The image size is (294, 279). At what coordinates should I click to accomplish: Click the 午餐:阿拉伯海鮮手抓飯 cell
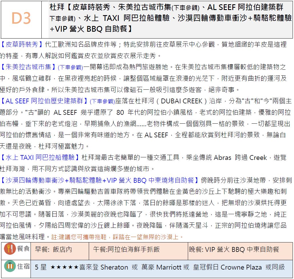point(126,249)
